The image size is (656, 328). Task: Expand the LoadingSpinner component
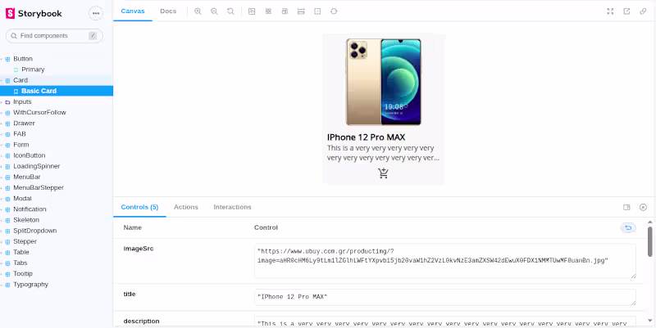(x=36, y=167)
